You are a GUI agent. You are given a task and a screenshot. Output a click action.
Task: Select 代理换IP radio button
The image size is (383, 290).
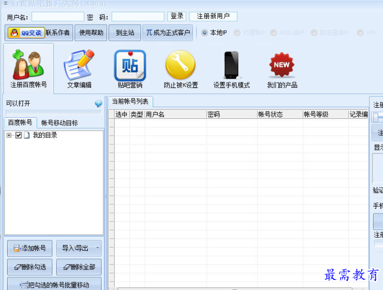[x=237, y=33]
